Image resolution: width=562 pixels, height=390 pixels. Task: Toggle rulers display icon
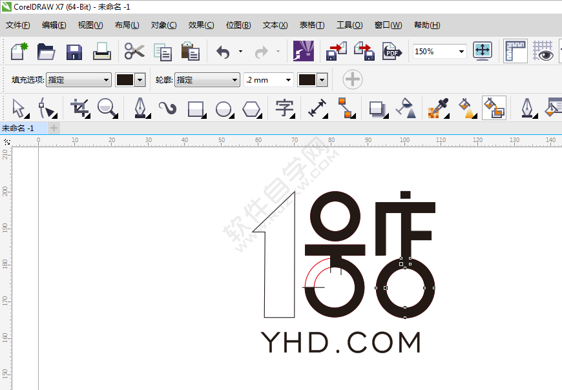[515, 51]
